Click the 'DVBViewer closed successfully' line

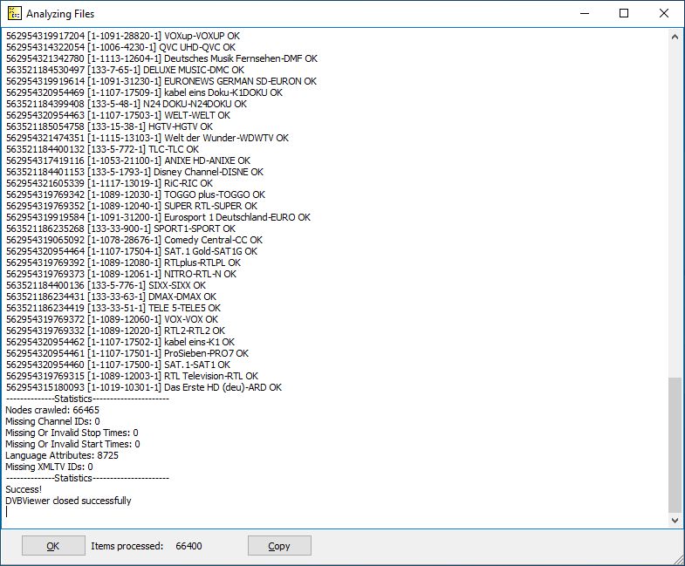coord(68,501)
